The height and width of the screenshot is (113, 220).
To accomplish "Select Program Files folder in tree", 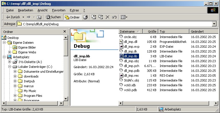I will [33, 96].
